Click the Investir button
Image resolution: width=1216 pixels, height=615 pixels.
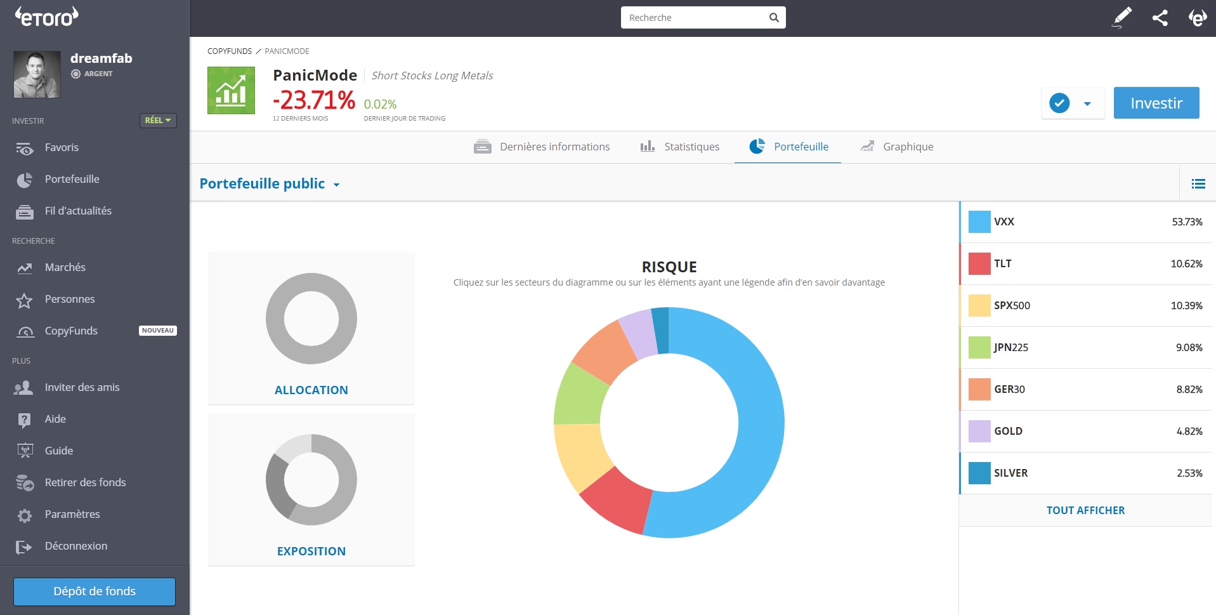[1156, 103]
